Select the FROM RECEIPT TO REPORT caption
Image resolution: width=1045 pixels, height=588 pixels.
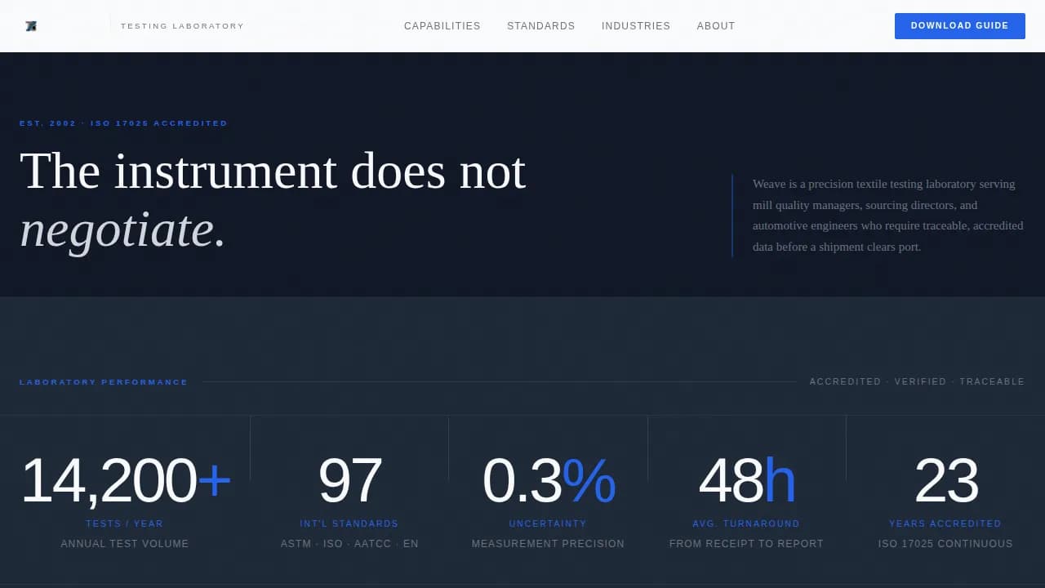tap(746, 543)
